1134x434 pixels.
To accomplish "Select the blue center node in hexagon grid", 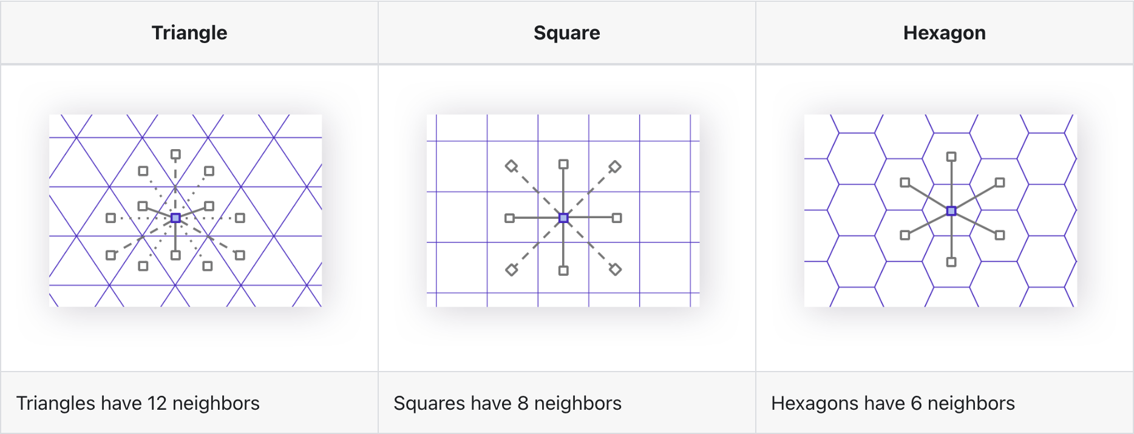I will [x=951, y=211].
